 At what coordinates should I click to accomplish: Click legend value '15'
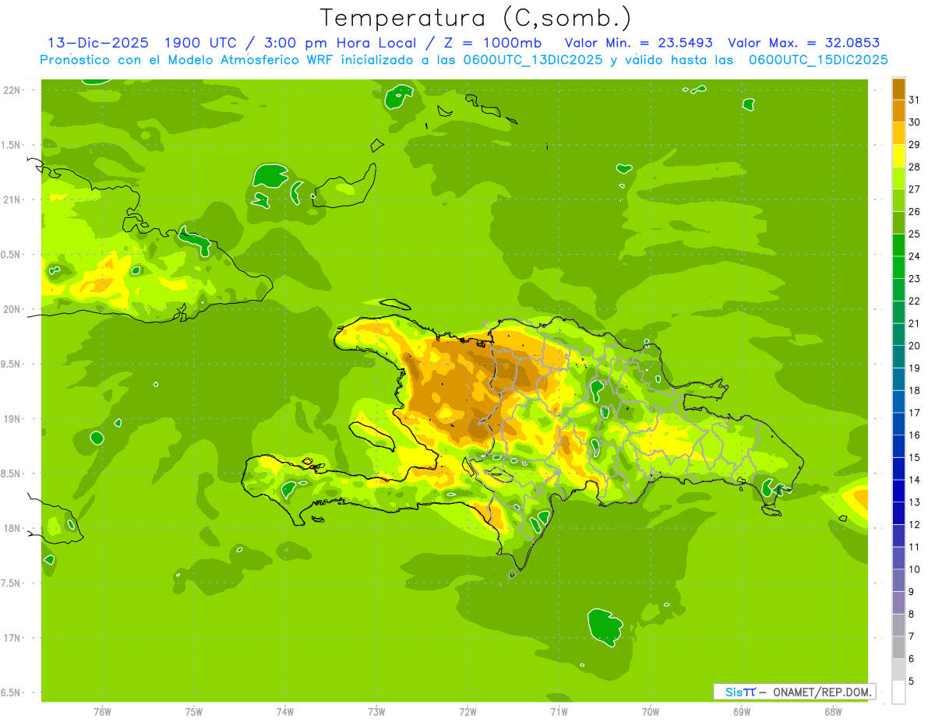point(915,457)
